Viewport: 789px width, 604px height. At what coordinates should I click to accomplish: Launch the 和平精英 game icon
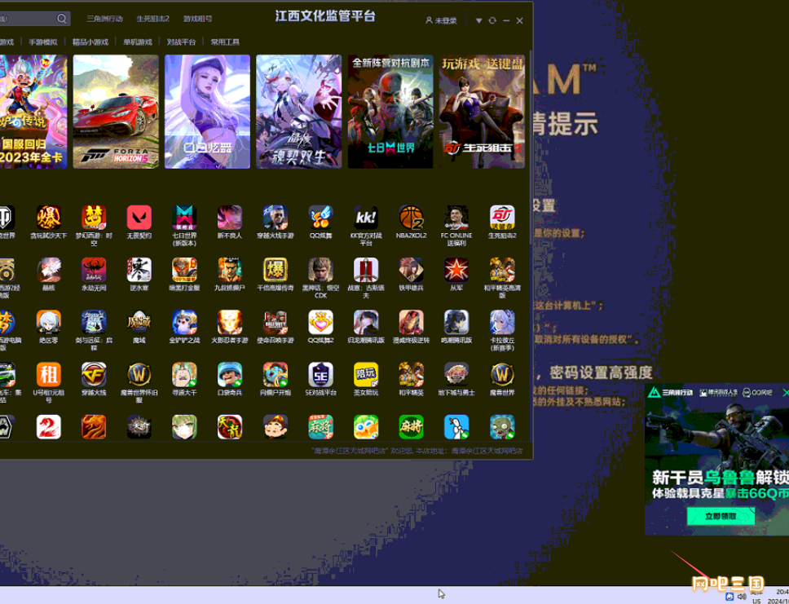(x=411, y=374)
